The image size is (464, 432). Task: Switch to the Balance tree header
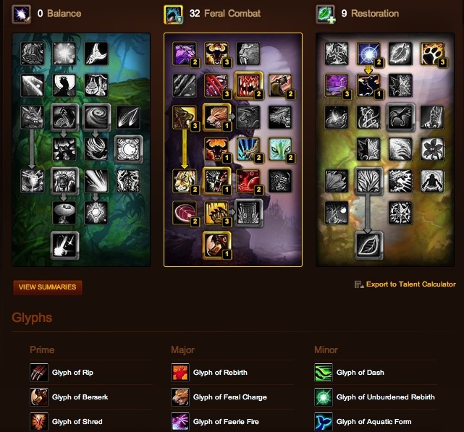click(59, 14)
